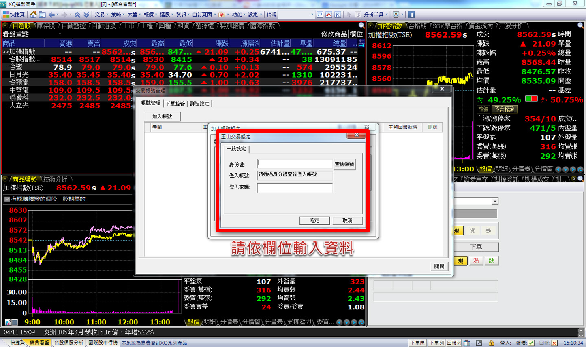Click the 關閉 button in the account management dialog
Screen dimensions: 586x347
pos(439,266)
